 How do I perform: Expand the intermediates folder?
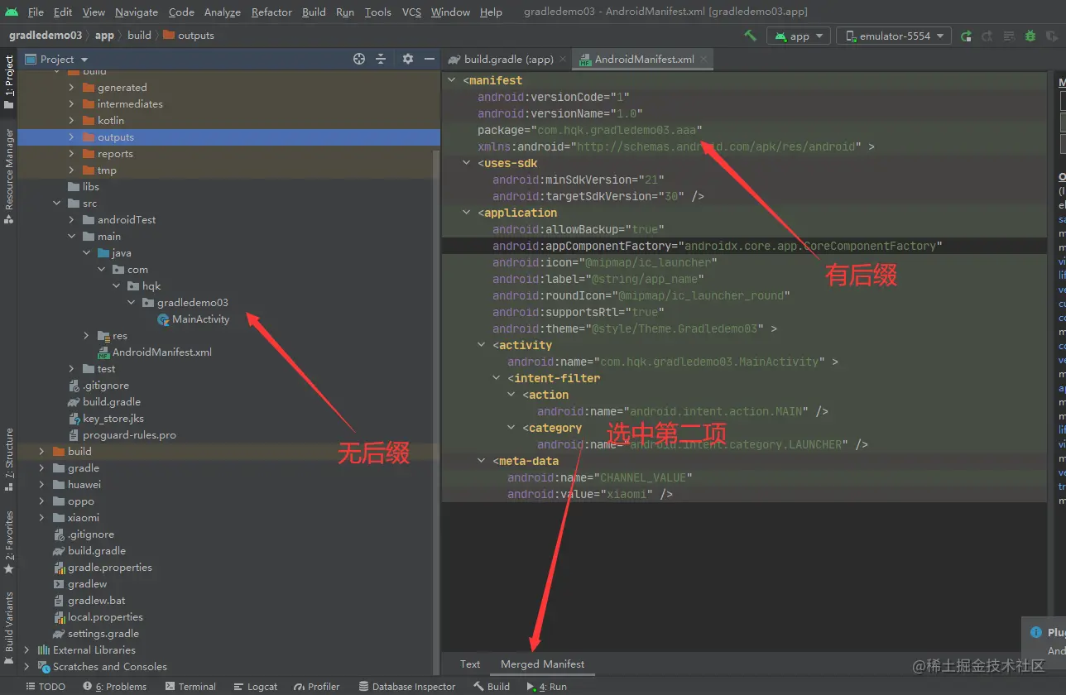point(72,104)
